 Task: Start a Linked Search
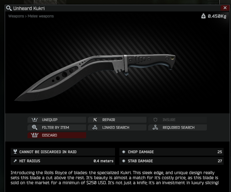pos(117,127)
